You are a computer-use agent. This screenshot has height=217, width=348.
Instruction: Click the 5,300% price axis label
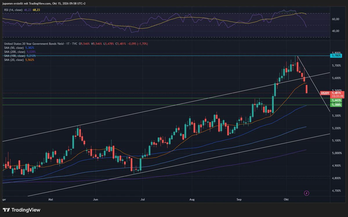336,116
